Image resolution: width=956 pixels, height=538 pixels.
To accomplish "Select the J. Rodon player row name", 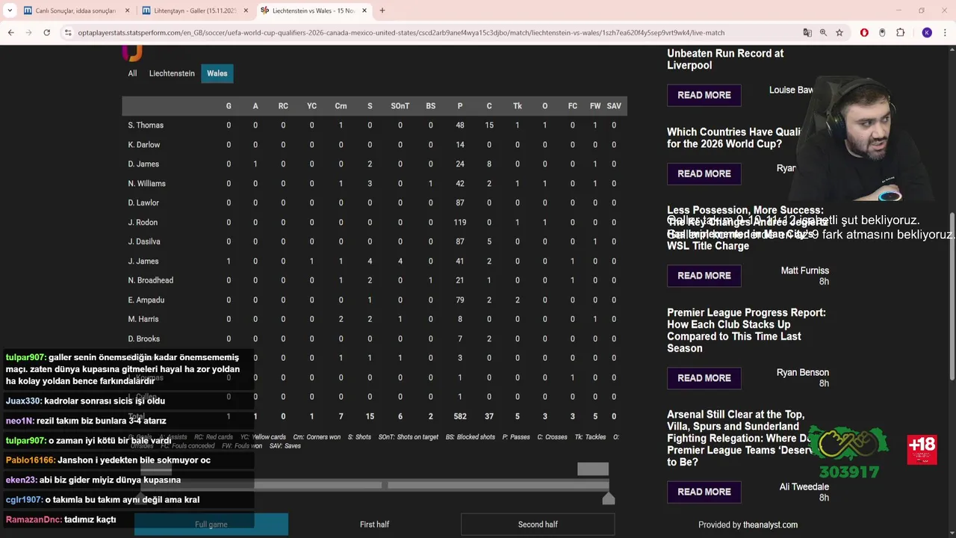I will [143, 222].
